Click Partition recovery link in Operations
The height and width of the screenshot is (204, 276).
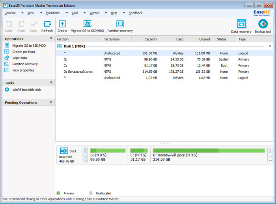point(25,64)
